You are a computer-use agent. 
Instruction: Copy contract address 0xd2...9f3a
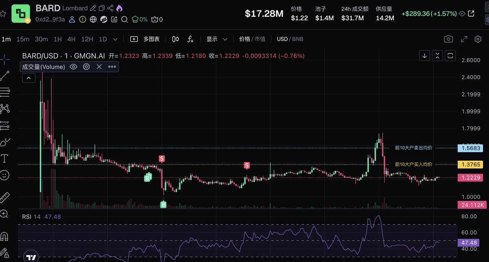pyautogui.click(x=50, y=19)
